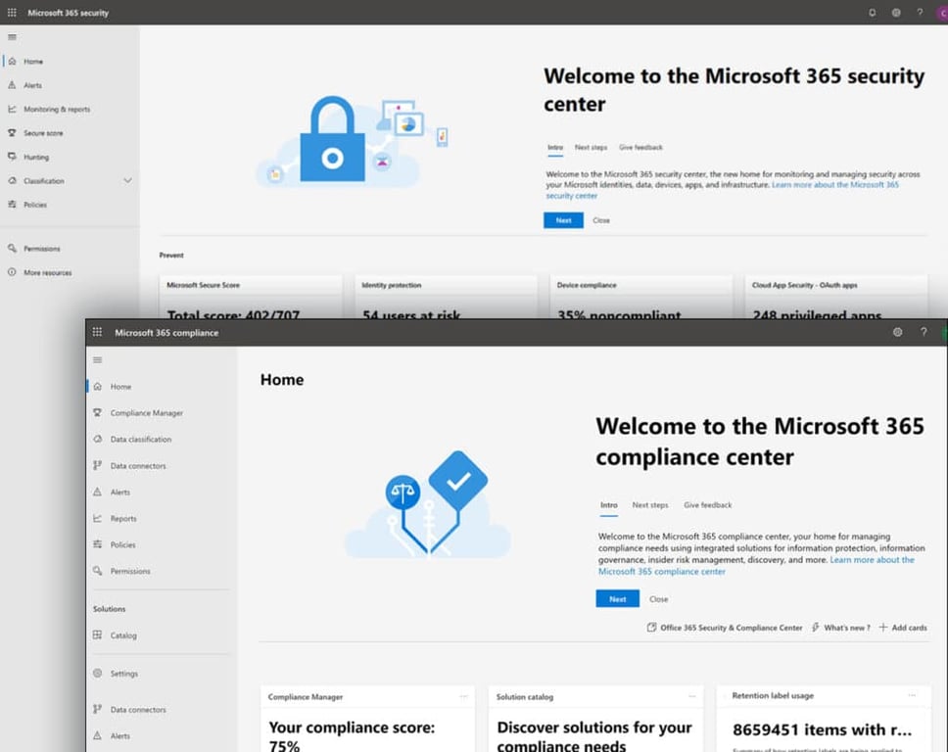This screenshot has width=948, height=752.
Task: Open the Give feedback tab
Action: point(707,504)
